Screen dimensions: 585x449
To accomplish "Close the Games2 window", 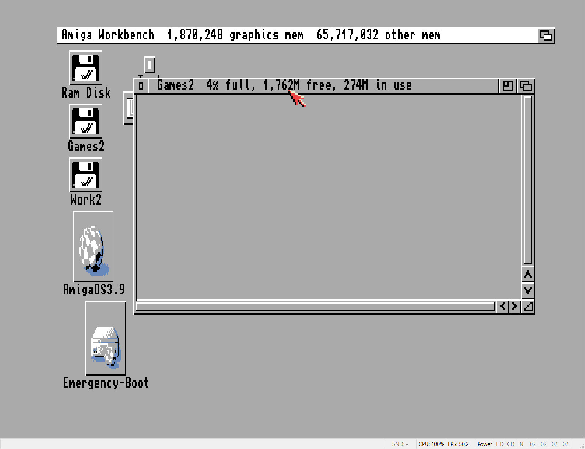I will pyautogui.click(x=141, y=86).
